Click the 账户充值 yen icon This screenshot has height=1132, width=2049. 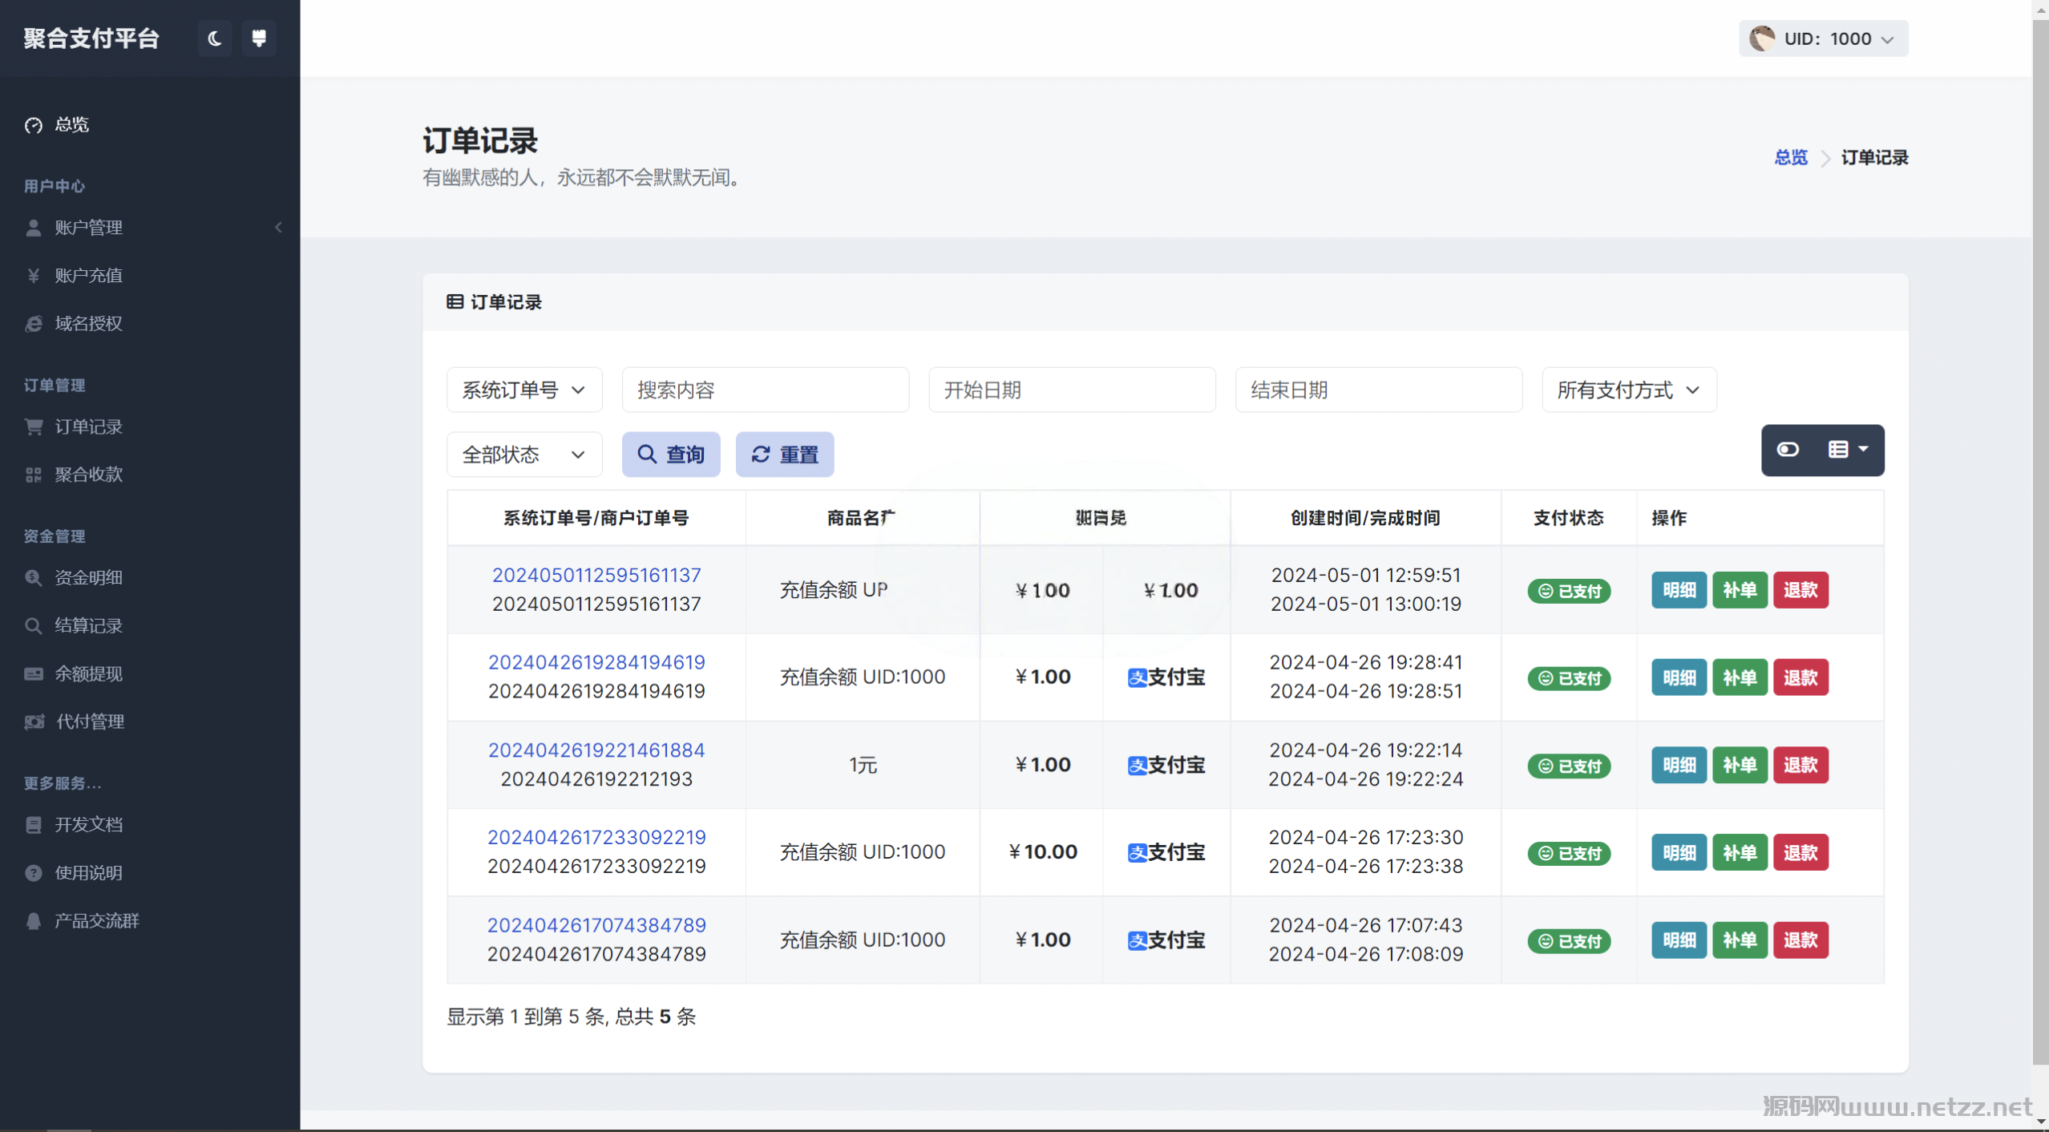click(34, 276)
